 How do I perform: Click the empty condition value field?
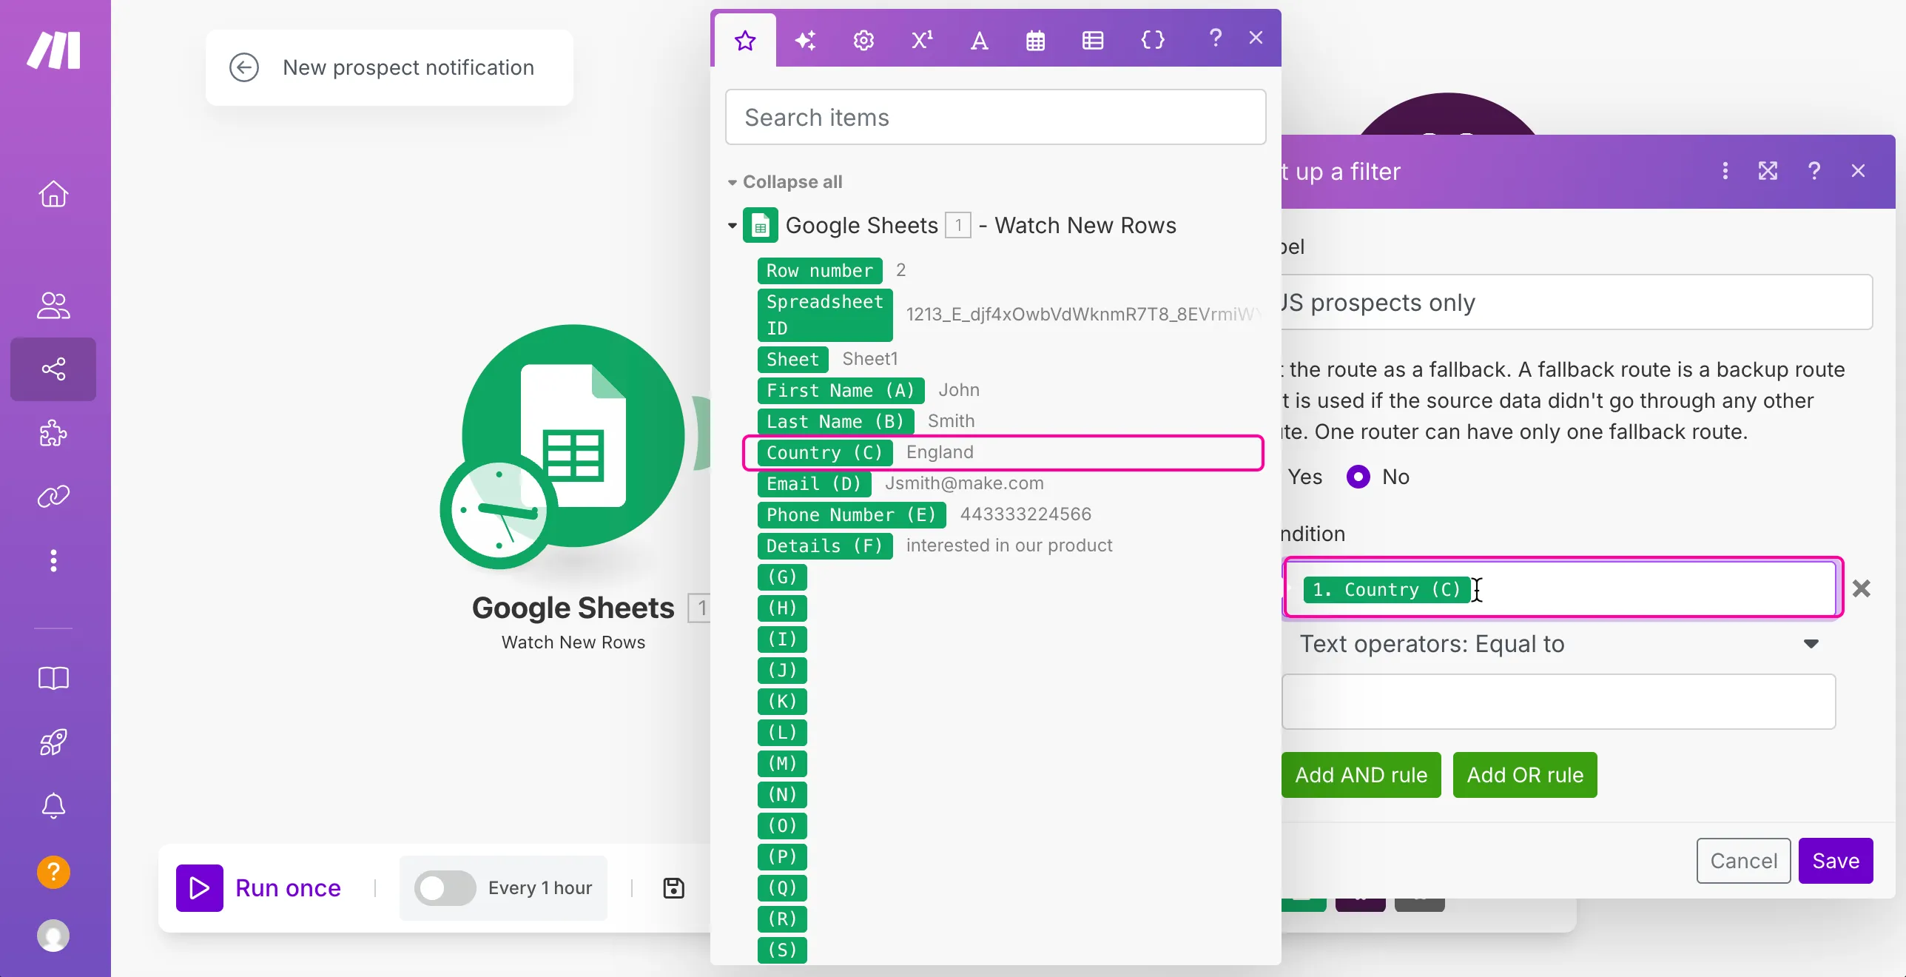tap(1558, 702)
